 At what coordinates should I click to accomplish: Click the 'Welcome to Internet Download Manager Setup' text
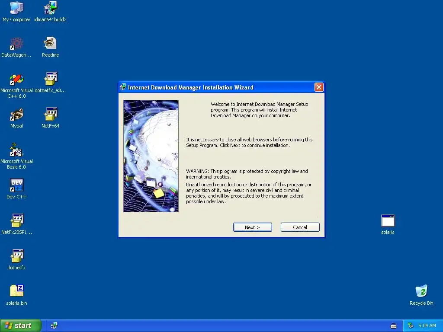pyautogui.click(x=260, y=110)
